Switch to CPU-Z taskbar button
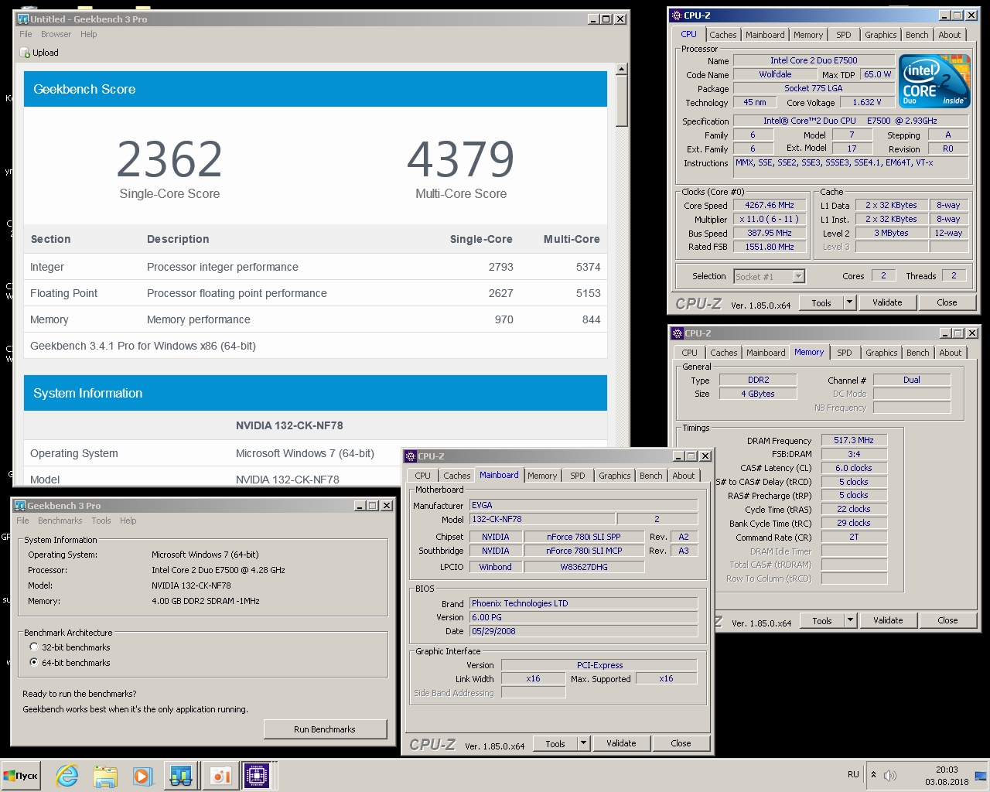The image size is (990, 792). 257,776
